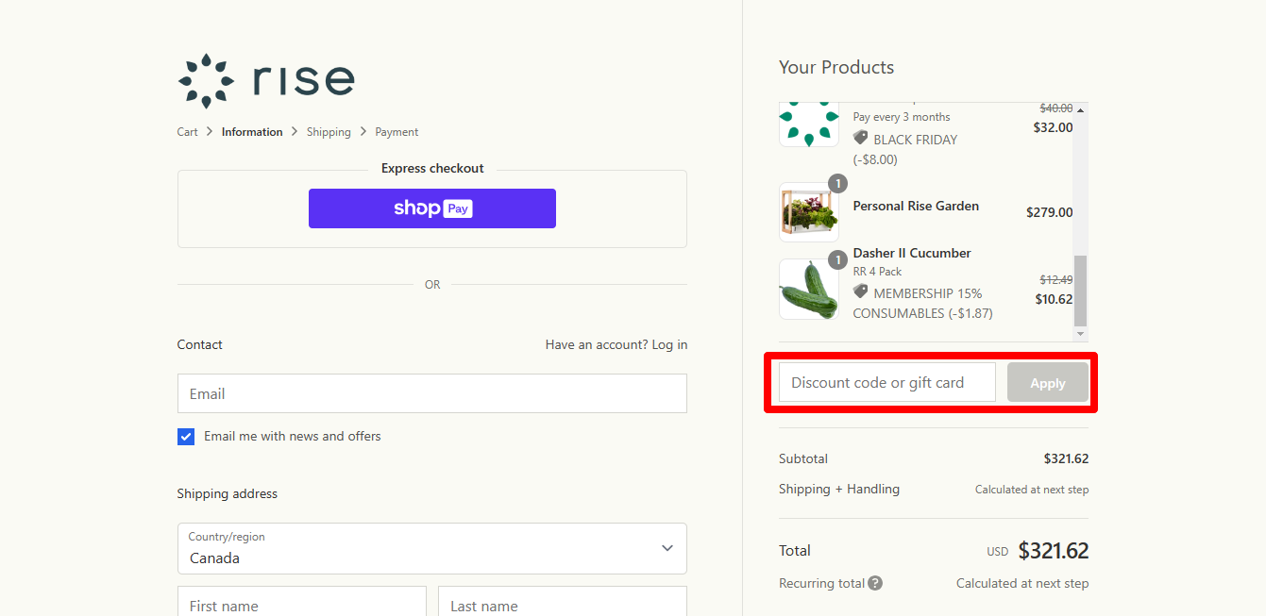Click the Recurring total help question mark
The width and height of the screenshot is (1266, 616).
[877, 583]
